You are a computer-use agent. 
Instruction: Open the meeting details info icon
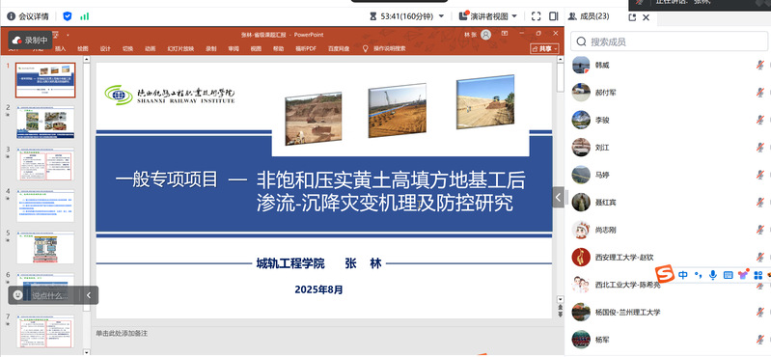coord(11,16)
